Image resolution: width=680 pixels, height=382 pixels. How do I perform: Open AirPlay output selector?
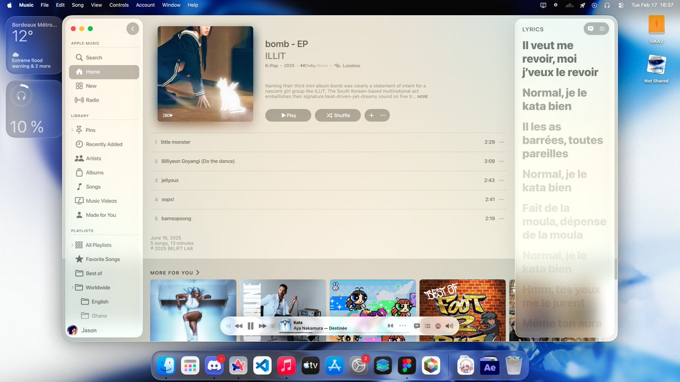[x=438, y=326]
